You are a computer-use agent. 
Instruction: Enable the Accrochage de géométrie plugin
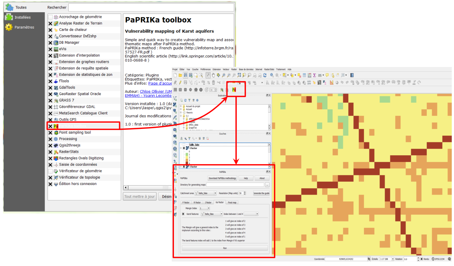click(x=50, y=17)
